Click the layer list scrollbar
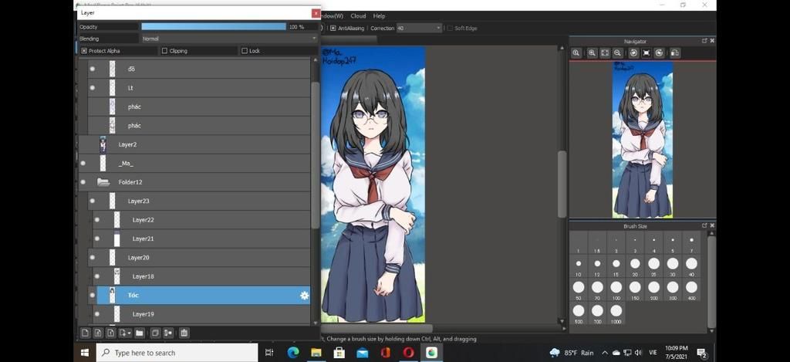The width and height of the screenshot is (790, 362). [x=316, y=155]
